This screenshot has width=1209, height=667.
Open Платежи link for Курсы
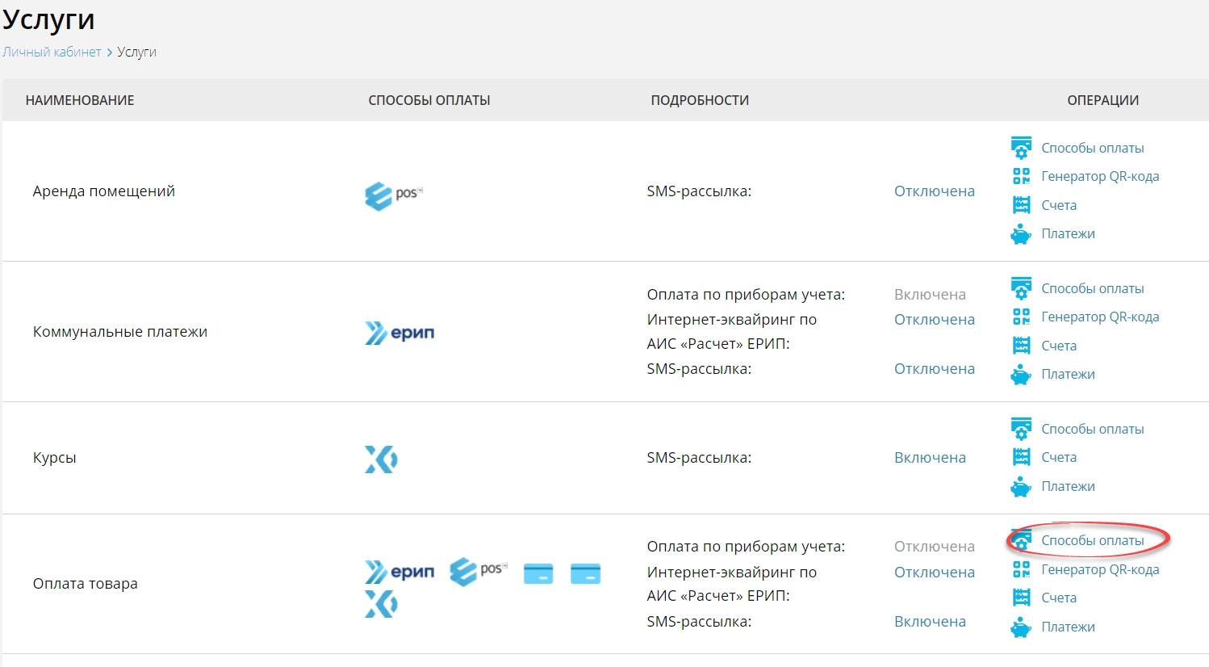[x=1068, y=486]
